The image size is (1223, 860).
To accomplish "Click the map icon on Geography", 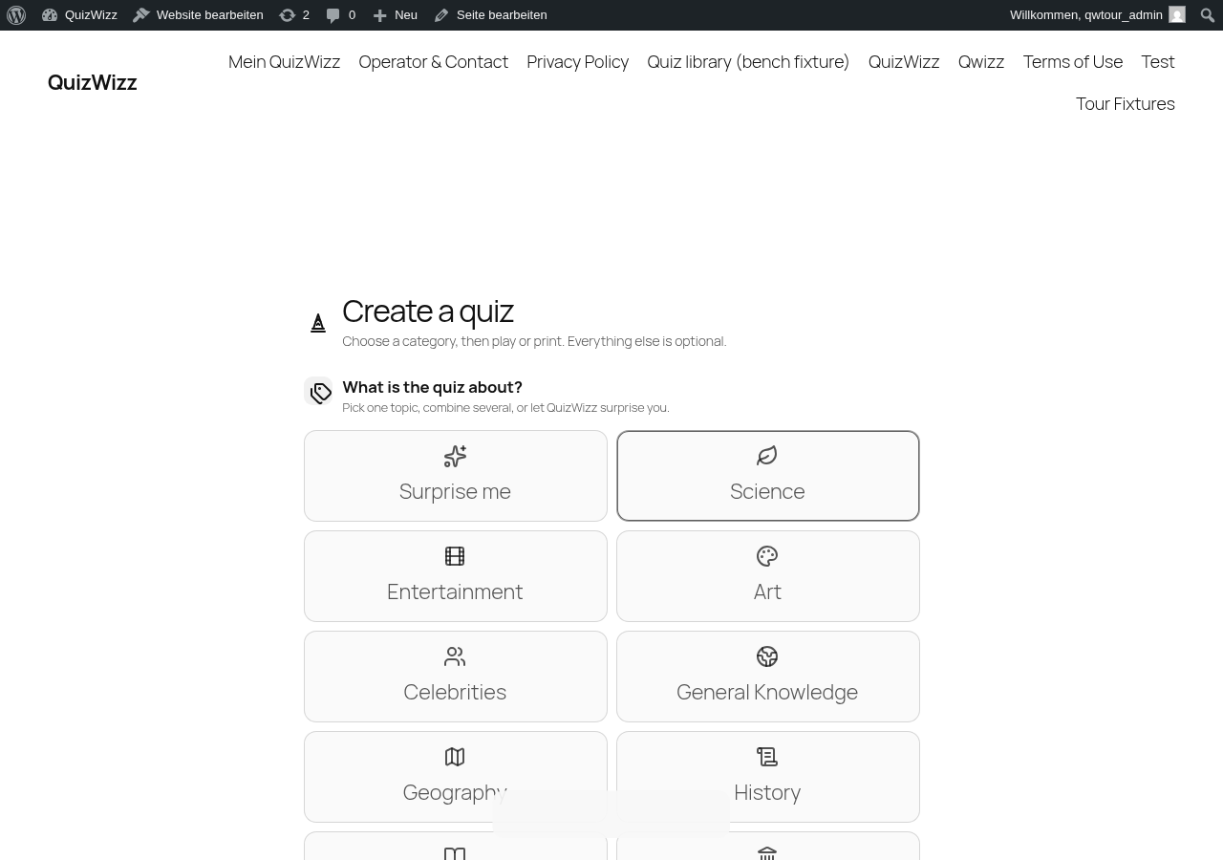I will [455, 757].
